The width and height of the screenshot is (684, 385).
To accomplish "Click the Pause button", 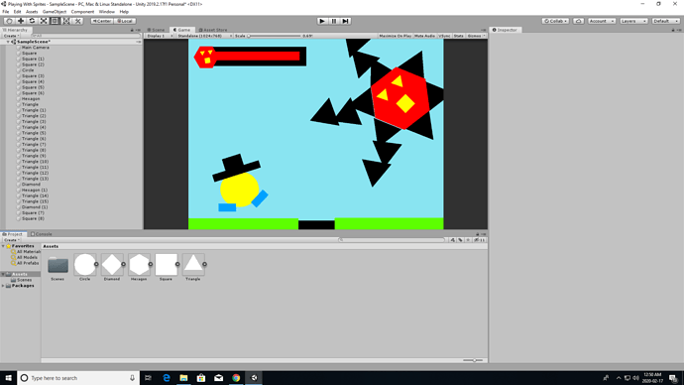I will click(x=334, y=21).
